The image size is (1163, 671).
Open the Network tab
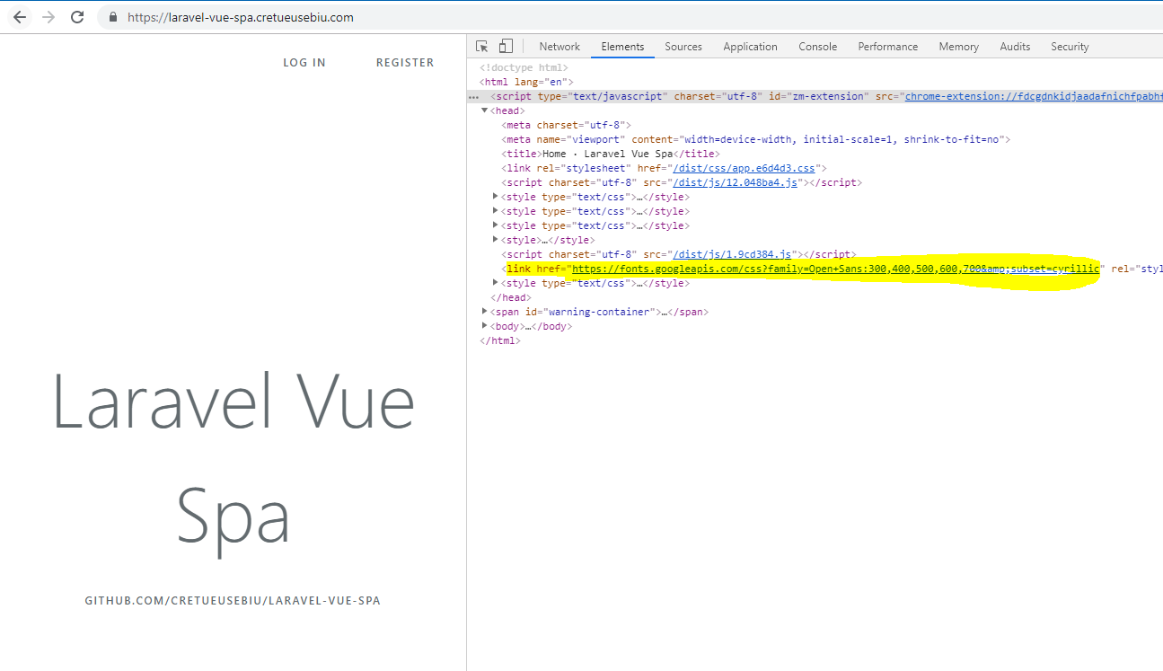pyautogui.click(x=559, y=46)
